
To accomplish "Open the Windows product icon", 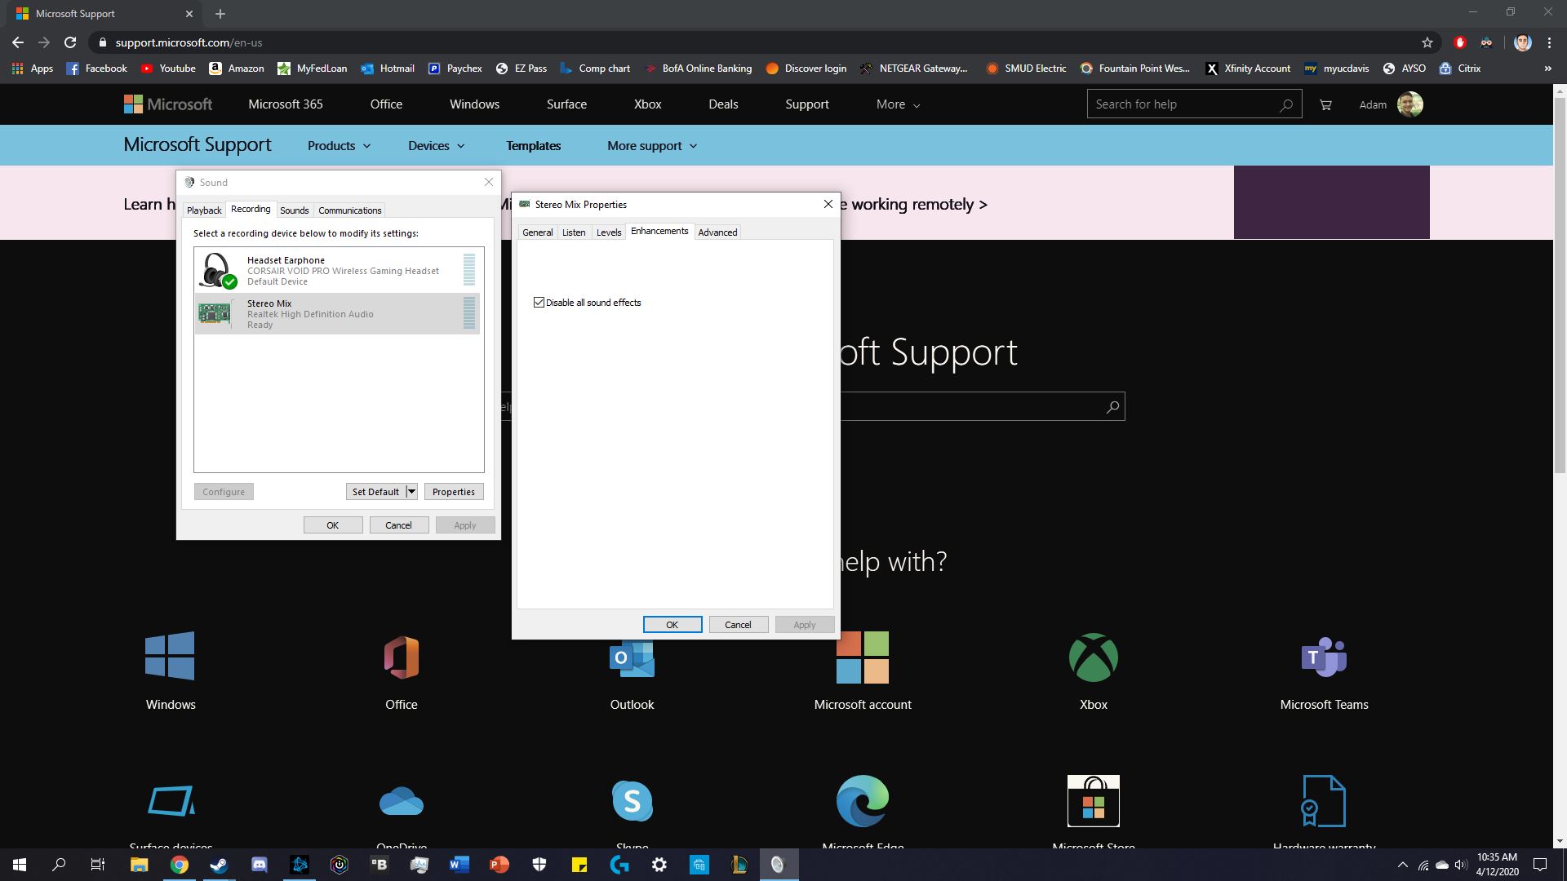I will tap(170, 656).
